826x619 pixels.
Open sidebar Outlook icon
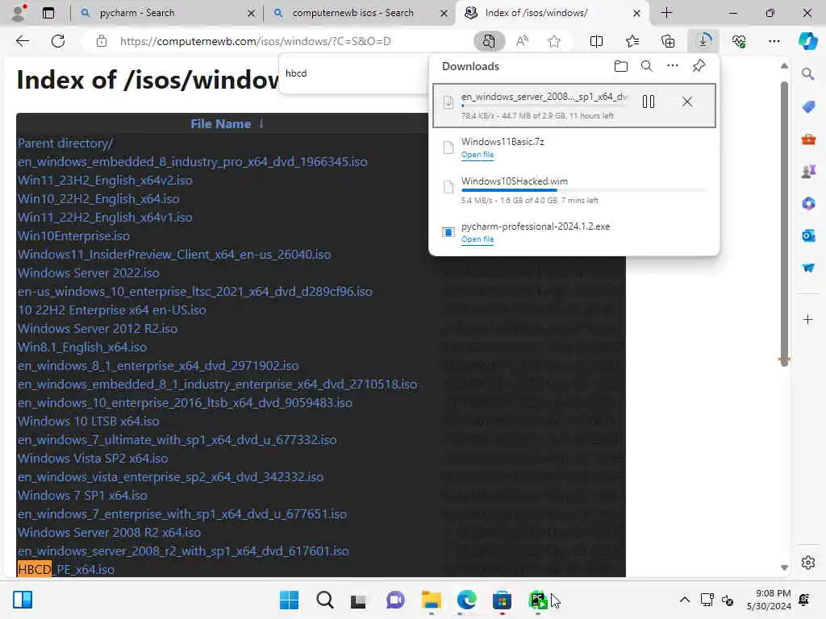[808, 236]
